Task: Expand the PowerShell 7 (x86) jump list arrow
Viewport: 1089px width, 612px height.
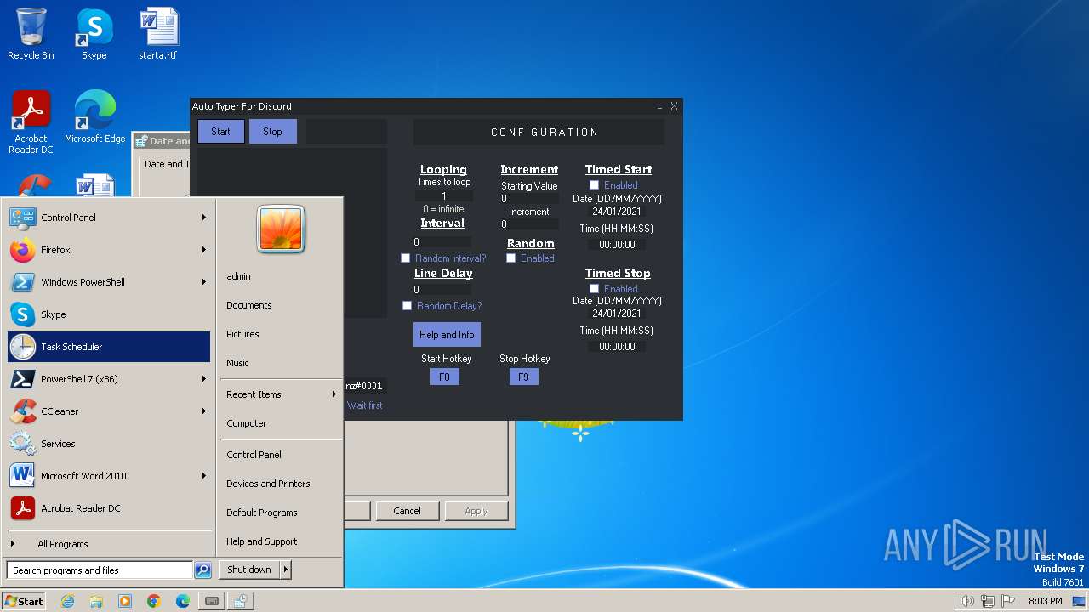Action: (x=204, y=379)
